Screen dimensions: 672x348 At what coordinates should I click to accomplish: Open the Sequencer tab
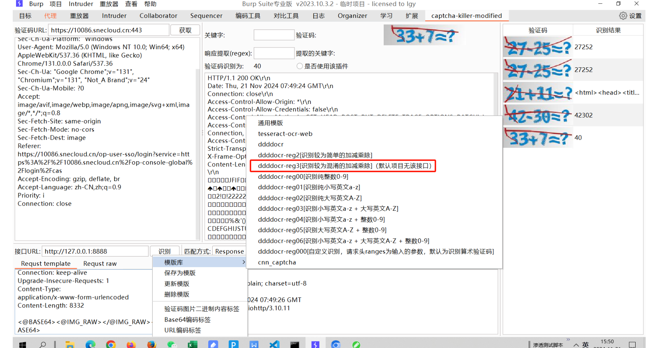click(x=206, y=16)
